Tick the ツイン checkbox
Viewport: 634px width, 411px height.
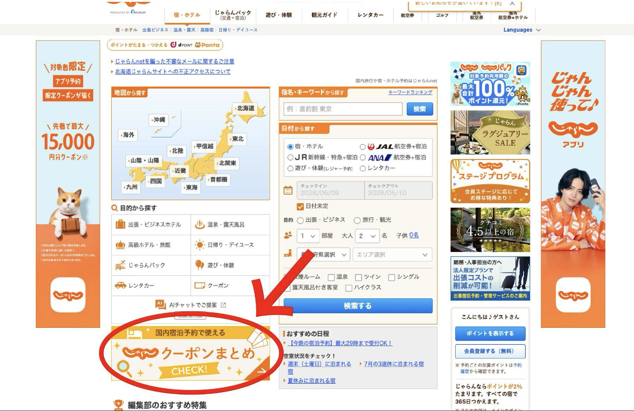[x=358, y=277]
